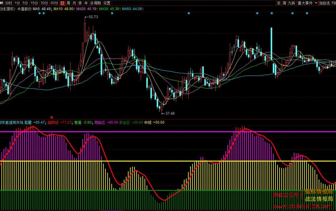The image size is (336, 211).
Task: Click the 日线(复权) chart label
Action: coord(8,9)
